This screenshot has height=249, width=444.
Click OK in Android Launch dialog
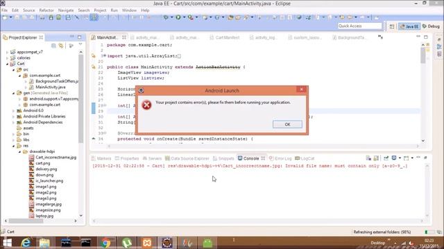coord(287,124)
